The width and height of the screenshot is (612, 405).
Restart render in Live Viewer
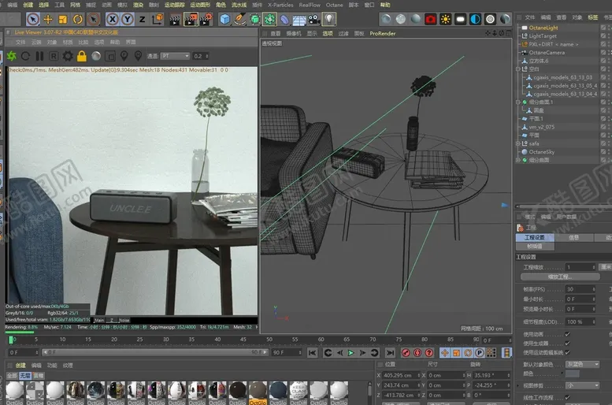point(25,56)
